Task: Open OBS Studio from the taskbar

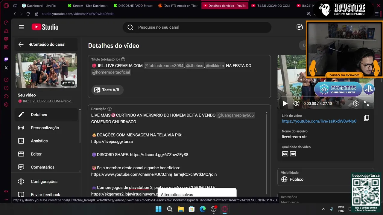Action: (x=214, y=209)
